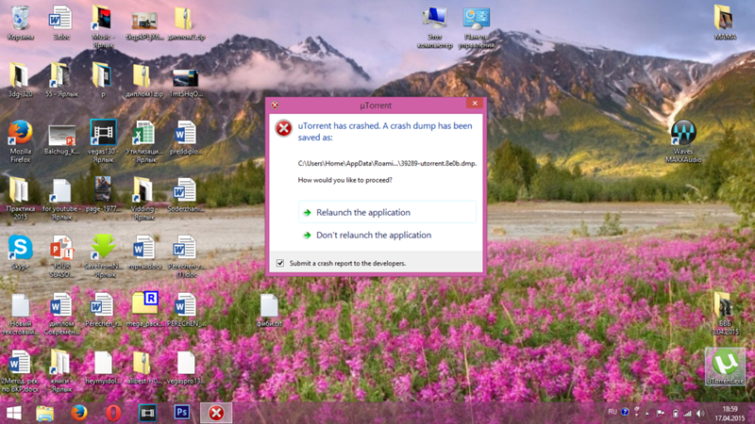Viewport: 755px width, 424px height.
Task: Open Waves MAXXAudio desktop shortcut
Action: [683, 140]
